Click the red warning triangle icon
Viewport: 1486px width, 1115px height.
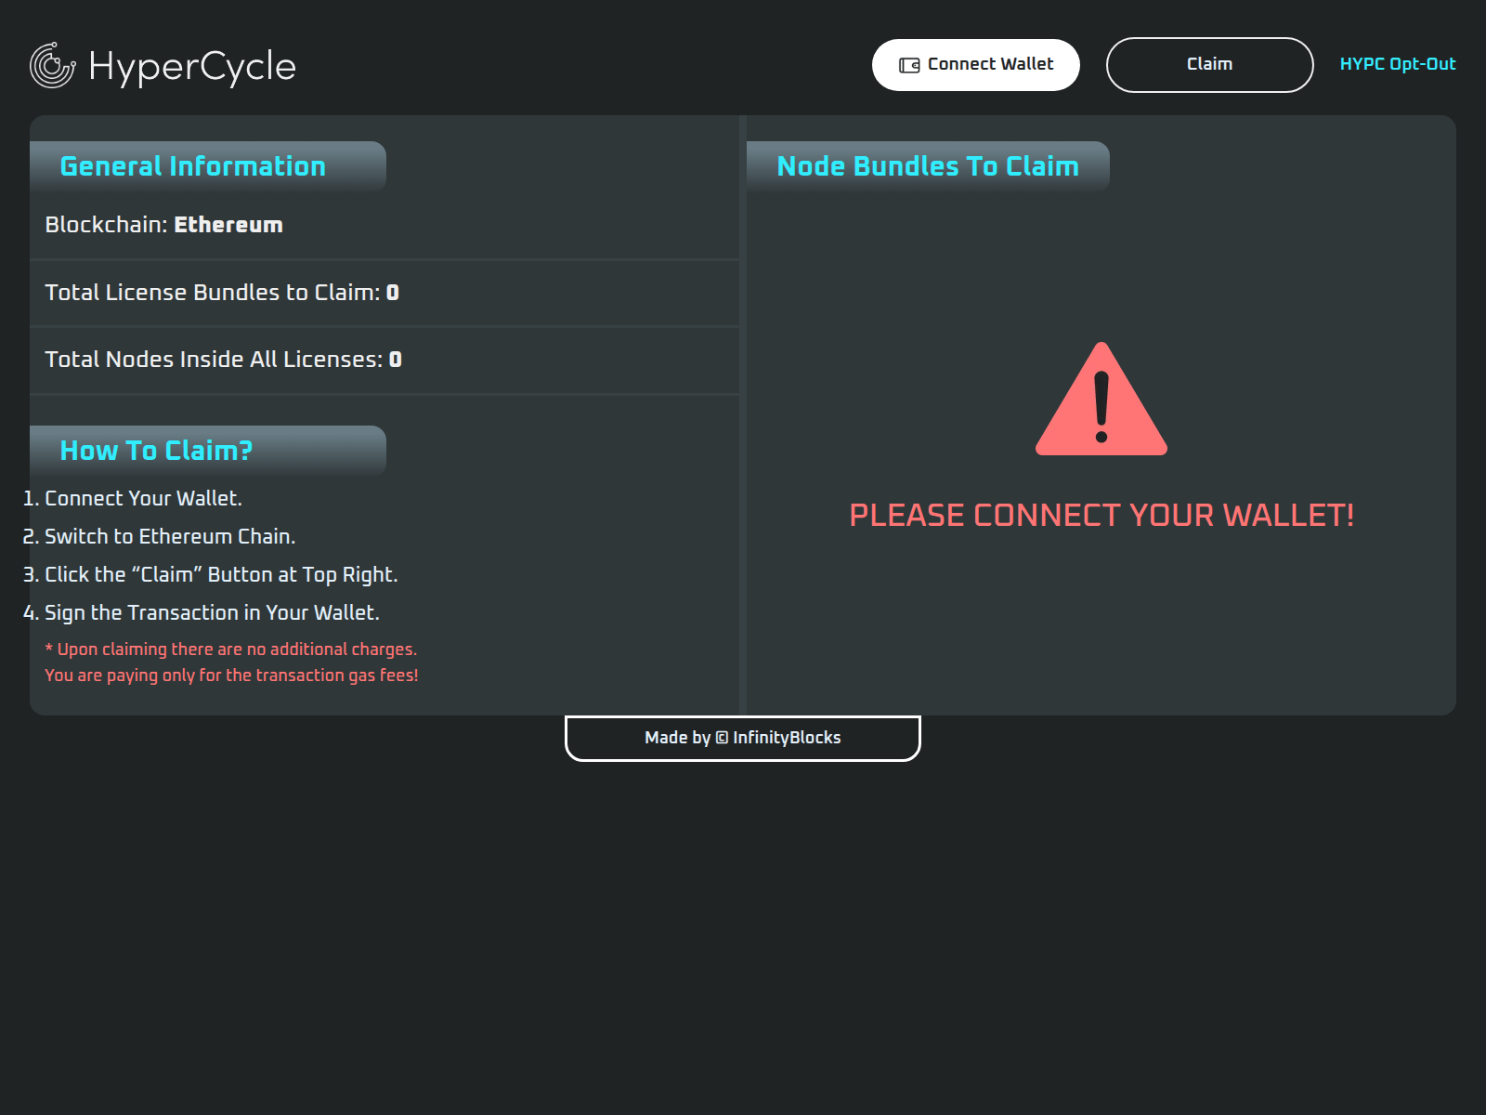coord(1101,400)
